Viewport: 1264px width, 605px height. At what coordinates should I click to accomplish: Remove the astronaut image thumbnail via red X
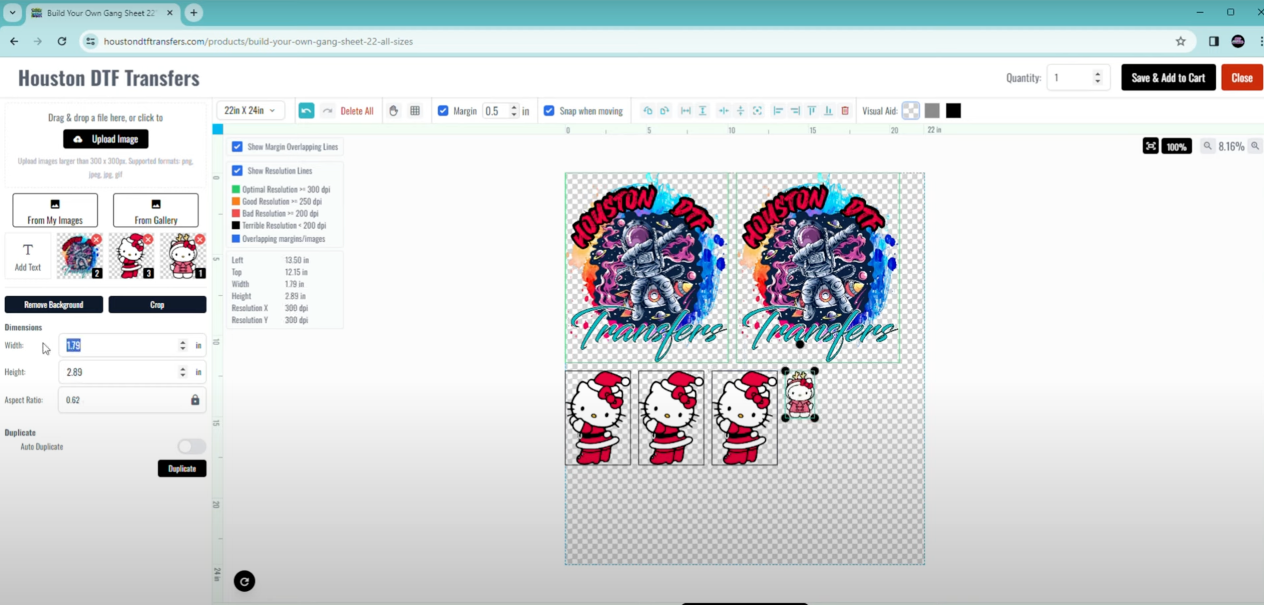click(96, 239)
